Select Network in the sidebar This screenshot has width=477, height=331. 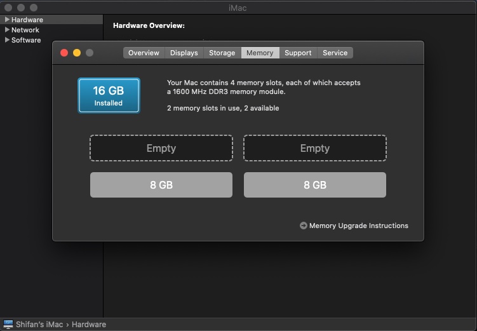coord(25,30)
